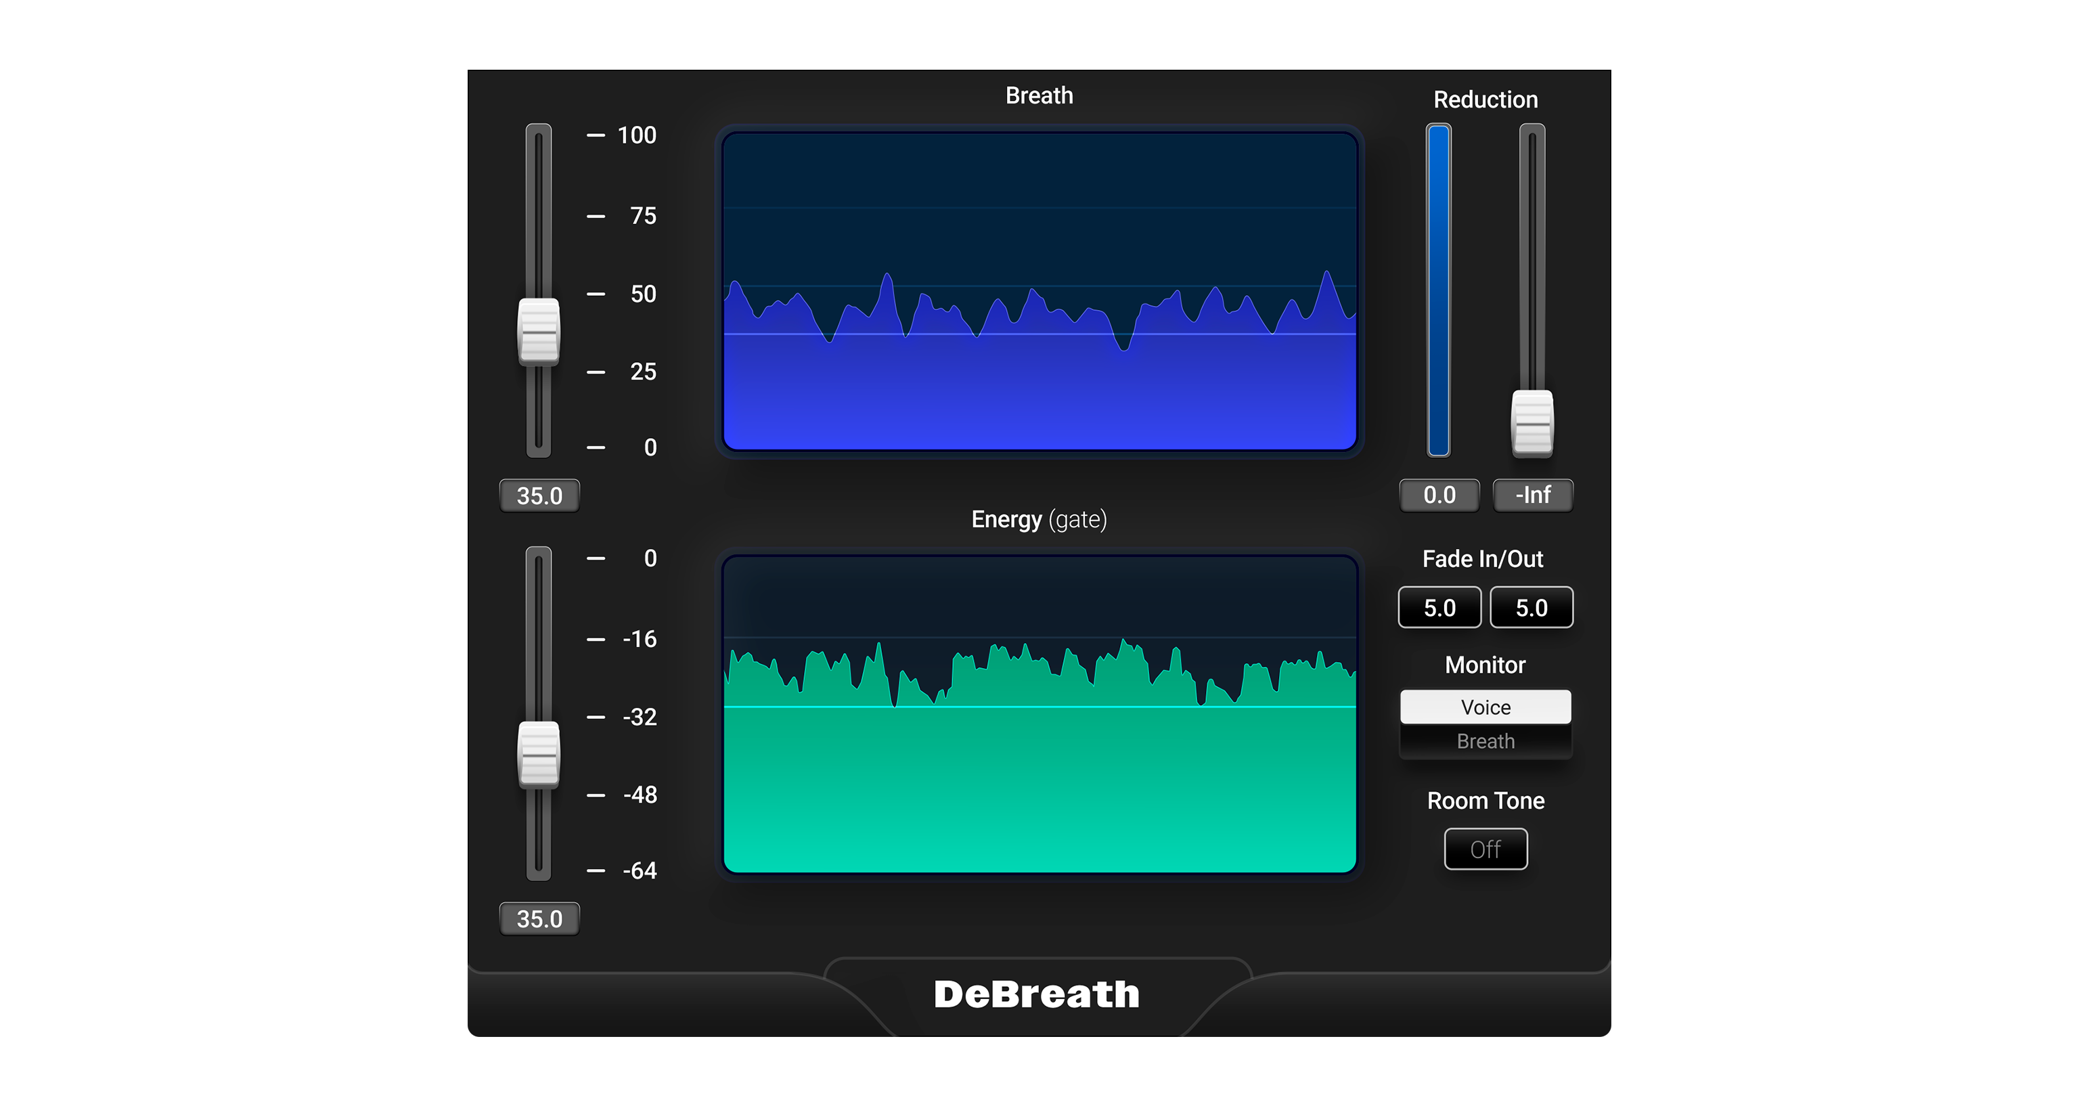This screenshot has width=2079, height=1106.
Task: Click the Energy gate waveform display
Action: (x=1039, y=715)
